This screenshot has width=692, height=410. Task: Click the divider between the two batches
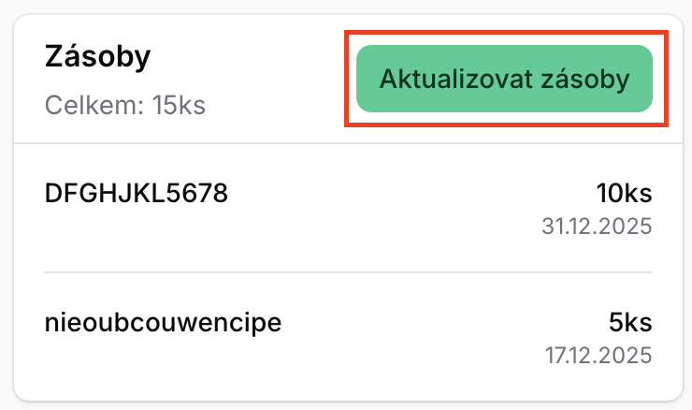(348, 272)
